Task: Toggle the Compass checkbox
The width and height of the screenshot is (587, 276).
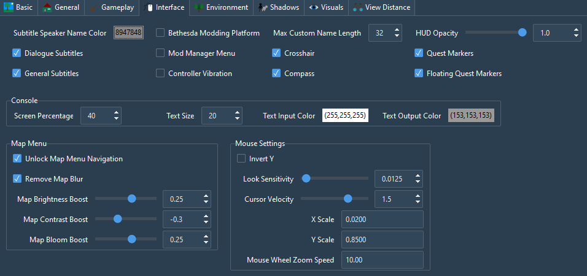Action: [x=276, y=74]
